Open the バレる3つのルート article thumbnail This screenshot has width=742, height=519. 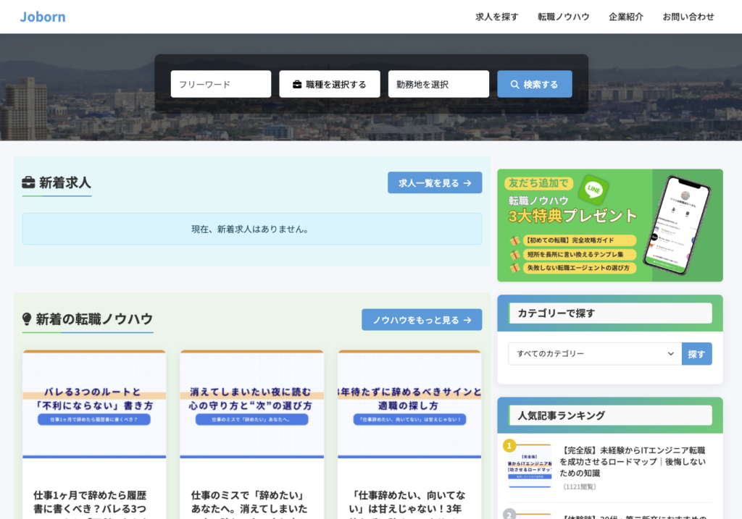94,404
